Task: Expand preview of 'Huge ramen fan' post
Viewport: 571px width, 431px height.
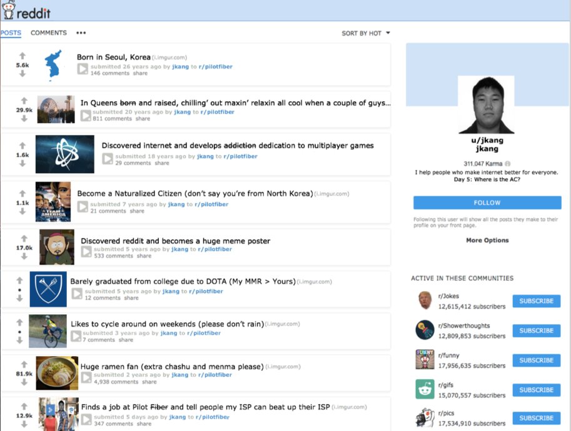Action: (x=86, y=377)
